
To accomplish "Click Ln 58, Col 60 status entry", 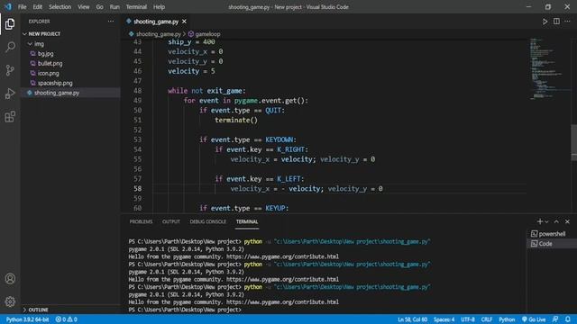I will (413, 319).
